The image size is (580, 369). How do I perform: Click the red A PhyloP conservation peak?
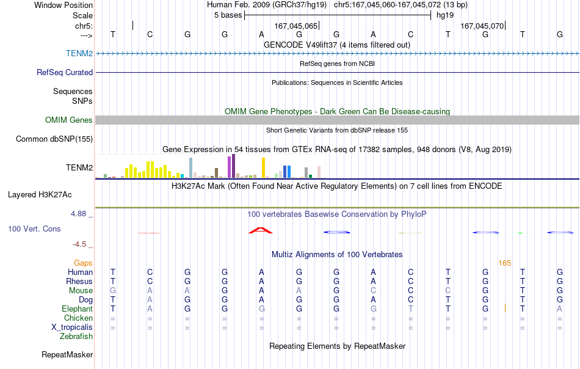coord(261,230)
